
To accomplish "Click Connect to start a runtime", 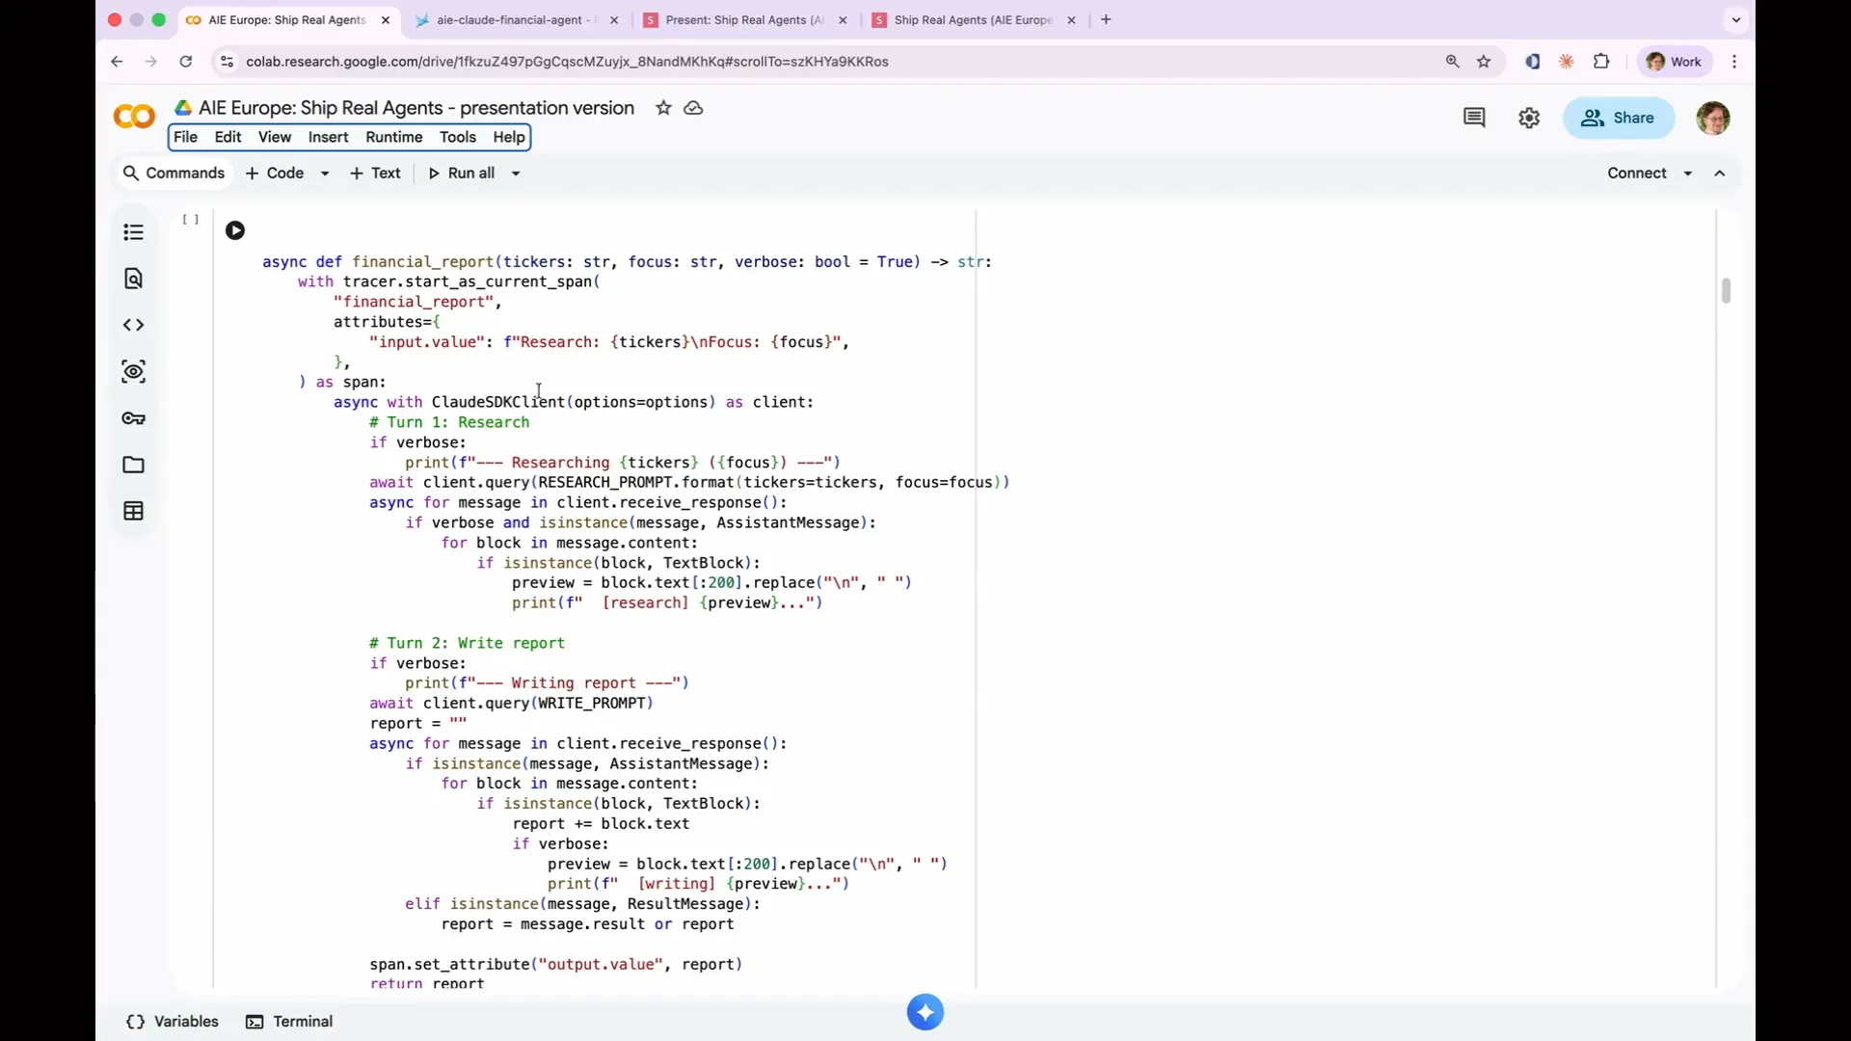I will (1636, 173).
